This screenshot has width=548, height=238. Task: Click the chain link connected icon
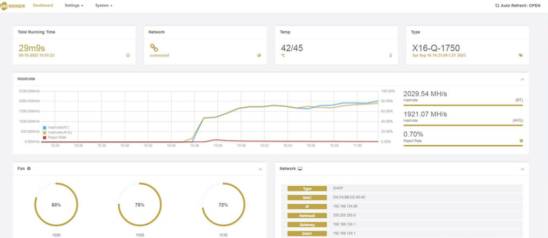point(154,47)
